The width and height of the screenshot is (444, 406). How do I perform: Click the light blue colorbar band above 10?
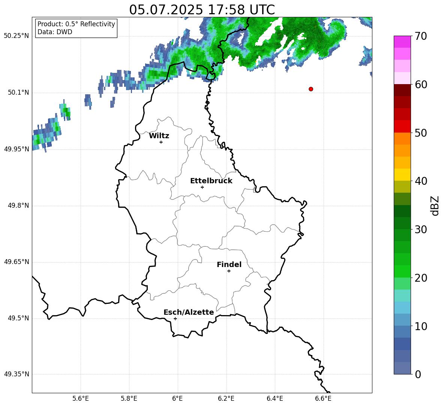click(x=402, y=320)
